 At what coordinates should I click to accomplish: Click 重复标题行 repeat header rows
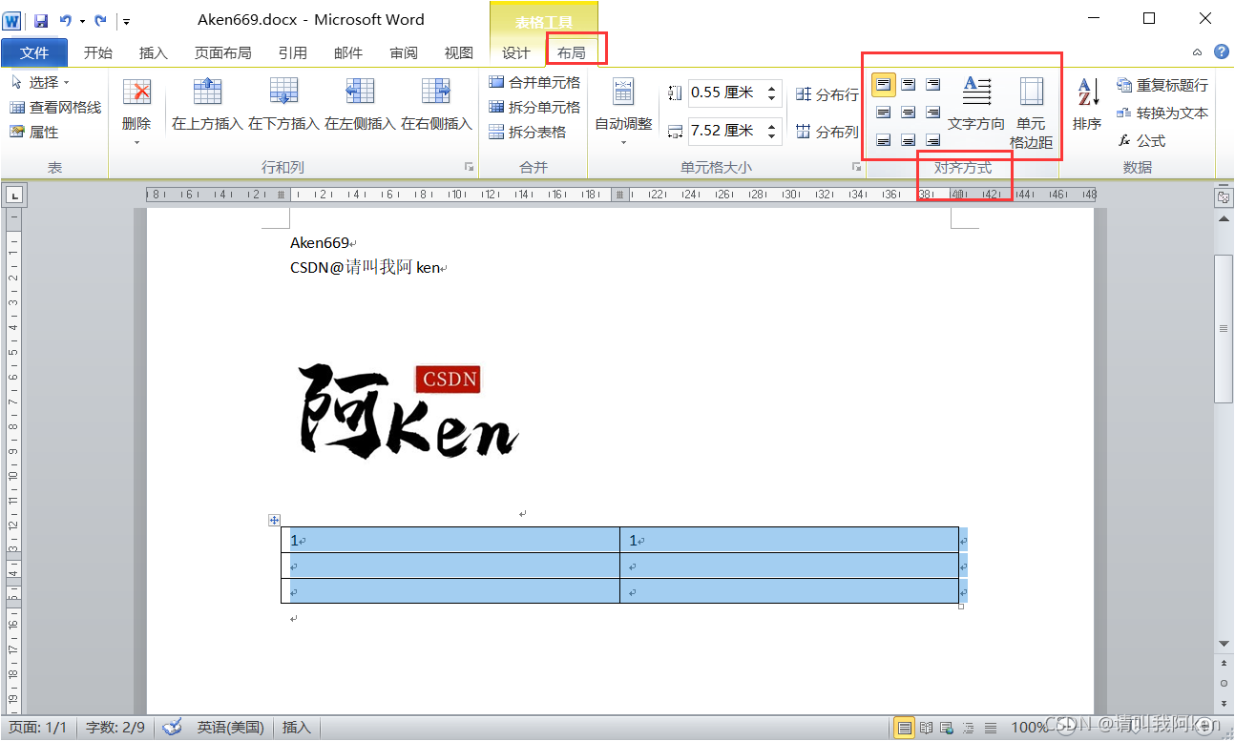pyautogui.click(x=1162, y=85)
